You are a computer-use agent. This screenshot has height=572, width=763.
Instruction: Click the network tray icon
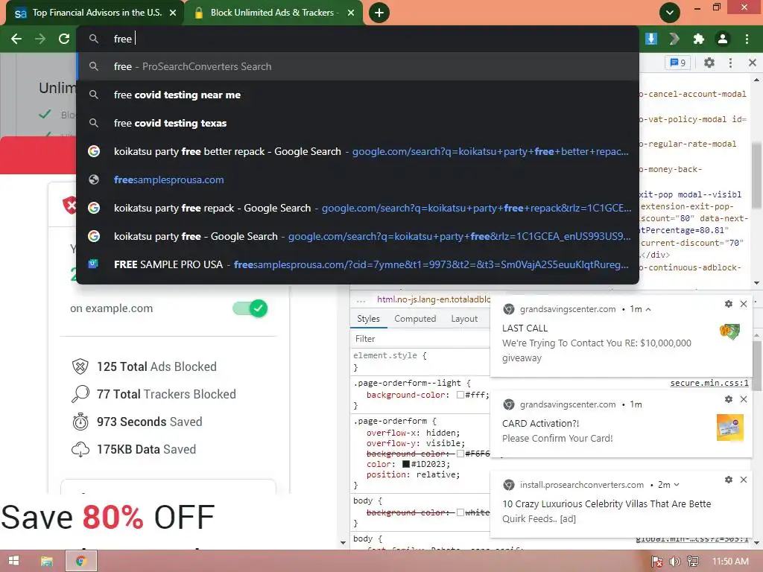tap(693, 562)
